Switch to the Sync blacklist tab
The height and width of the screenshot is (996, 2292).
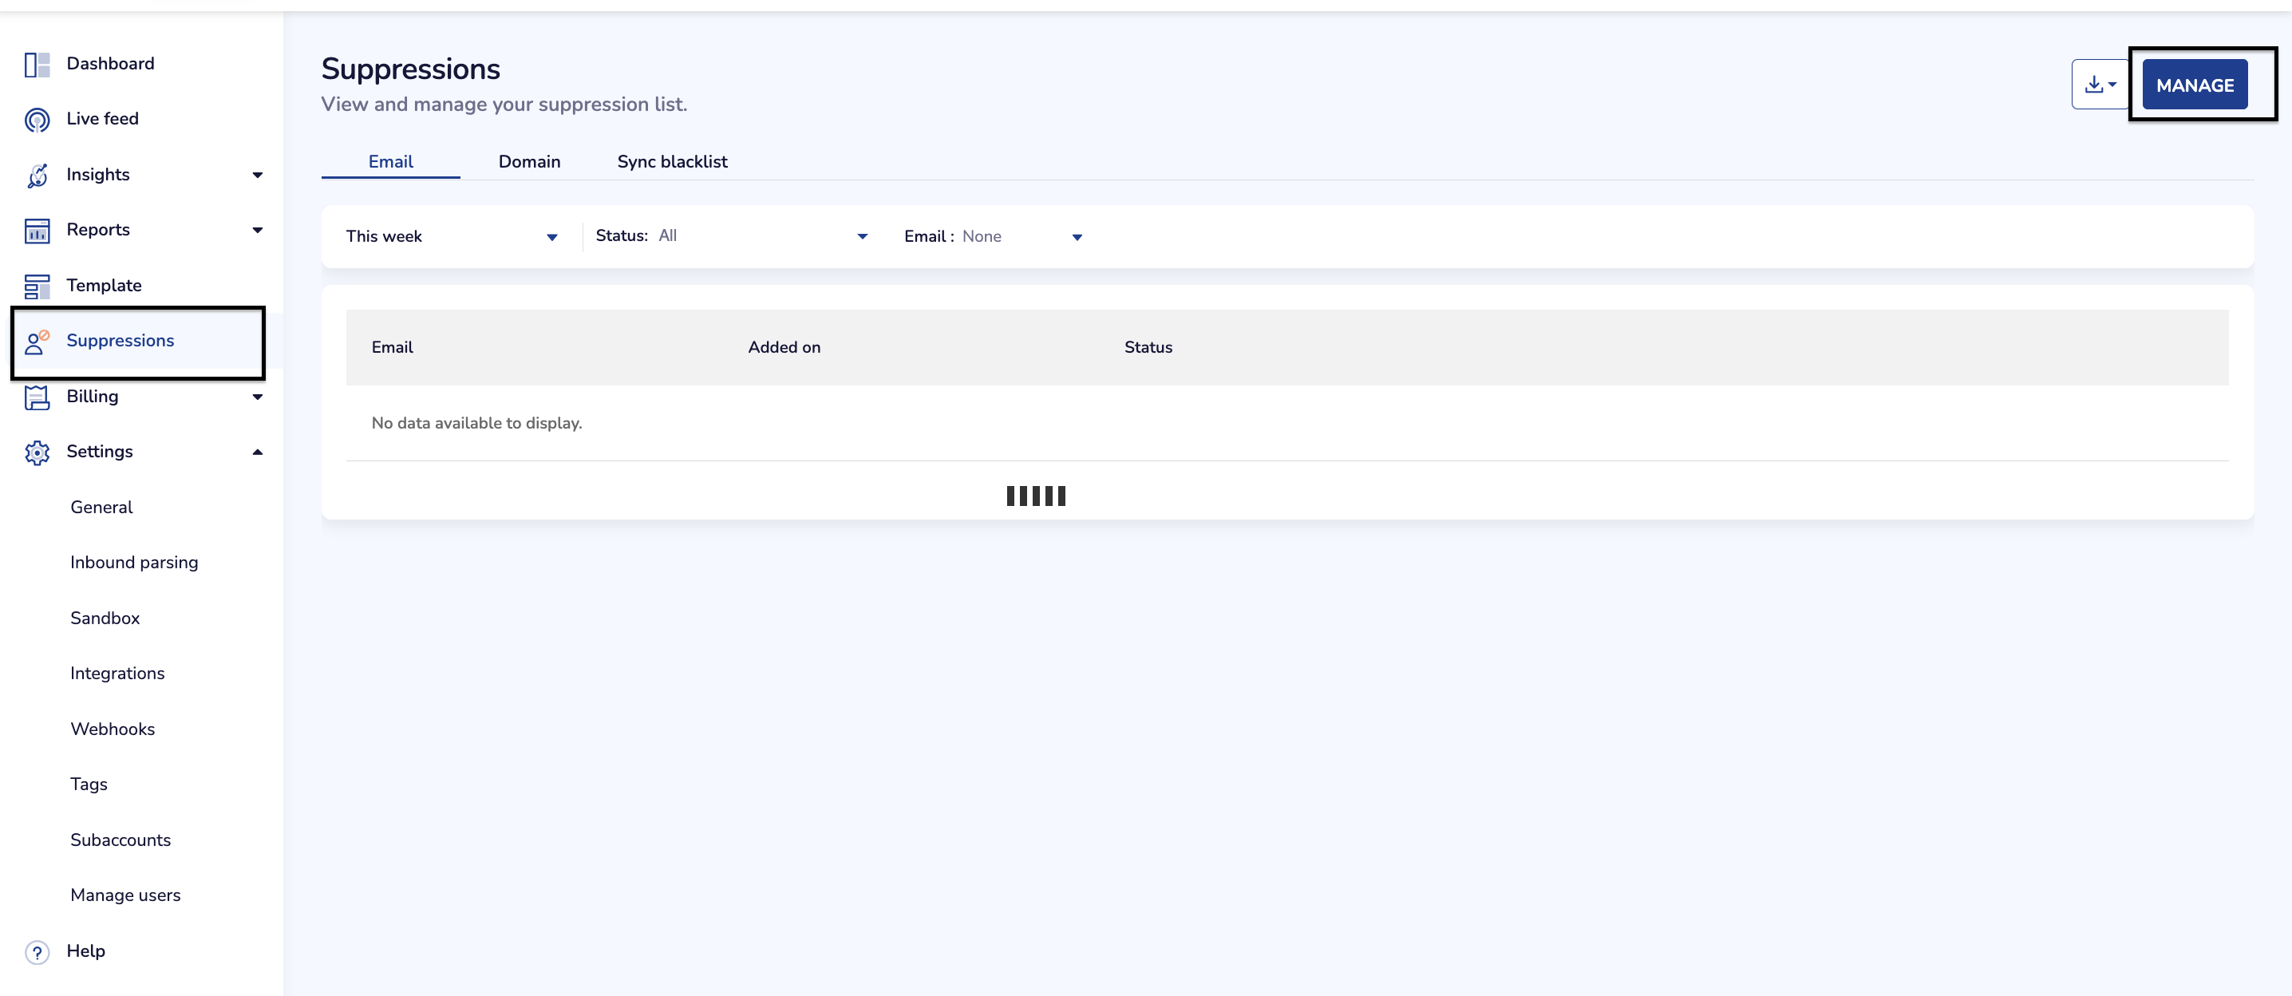tap(672, 162)
